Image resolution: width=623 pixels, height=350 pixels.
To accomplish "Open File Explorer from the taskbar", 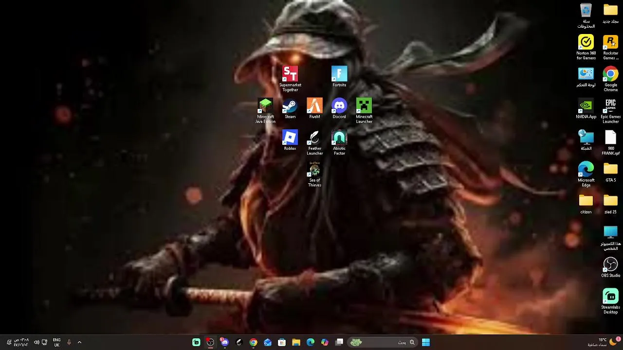I will [296, 342].
